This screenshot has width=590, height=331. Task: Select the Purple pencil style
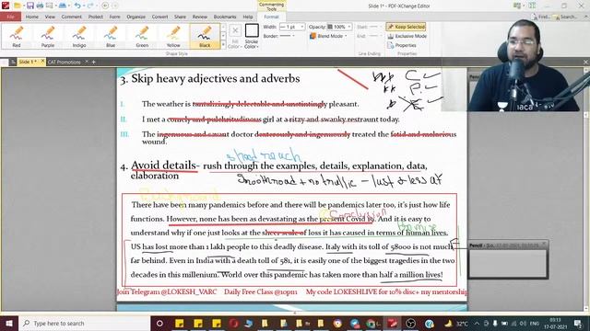48,36
